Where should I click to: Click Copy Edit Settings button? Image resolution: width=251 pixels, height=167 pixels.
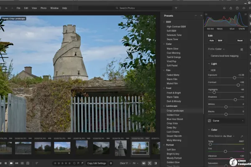pos(97,163)
